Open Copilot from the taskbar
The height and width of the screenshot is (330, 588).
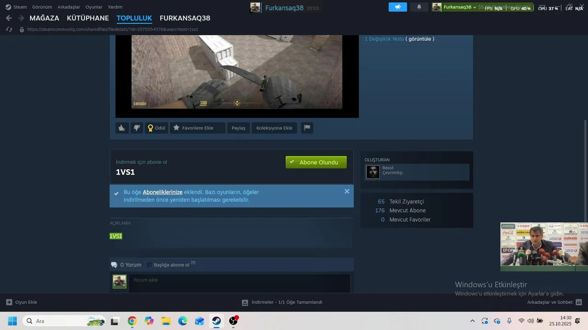click(149, 321)
